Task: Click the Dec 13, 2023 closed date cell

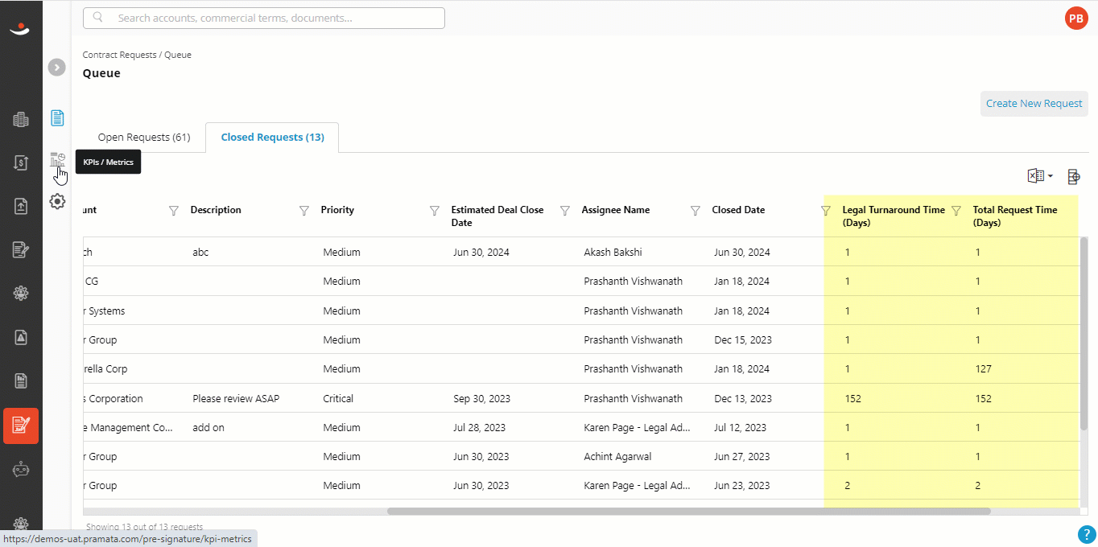Action: [x=743, y=398]
